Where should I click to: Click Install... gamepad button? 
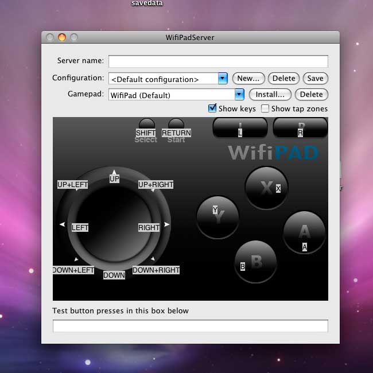point(270,95)
